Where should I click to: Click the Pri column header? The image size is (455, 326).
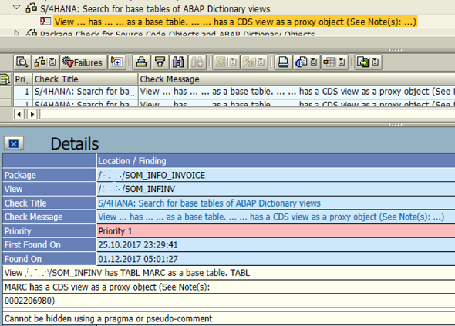point(22,79)
